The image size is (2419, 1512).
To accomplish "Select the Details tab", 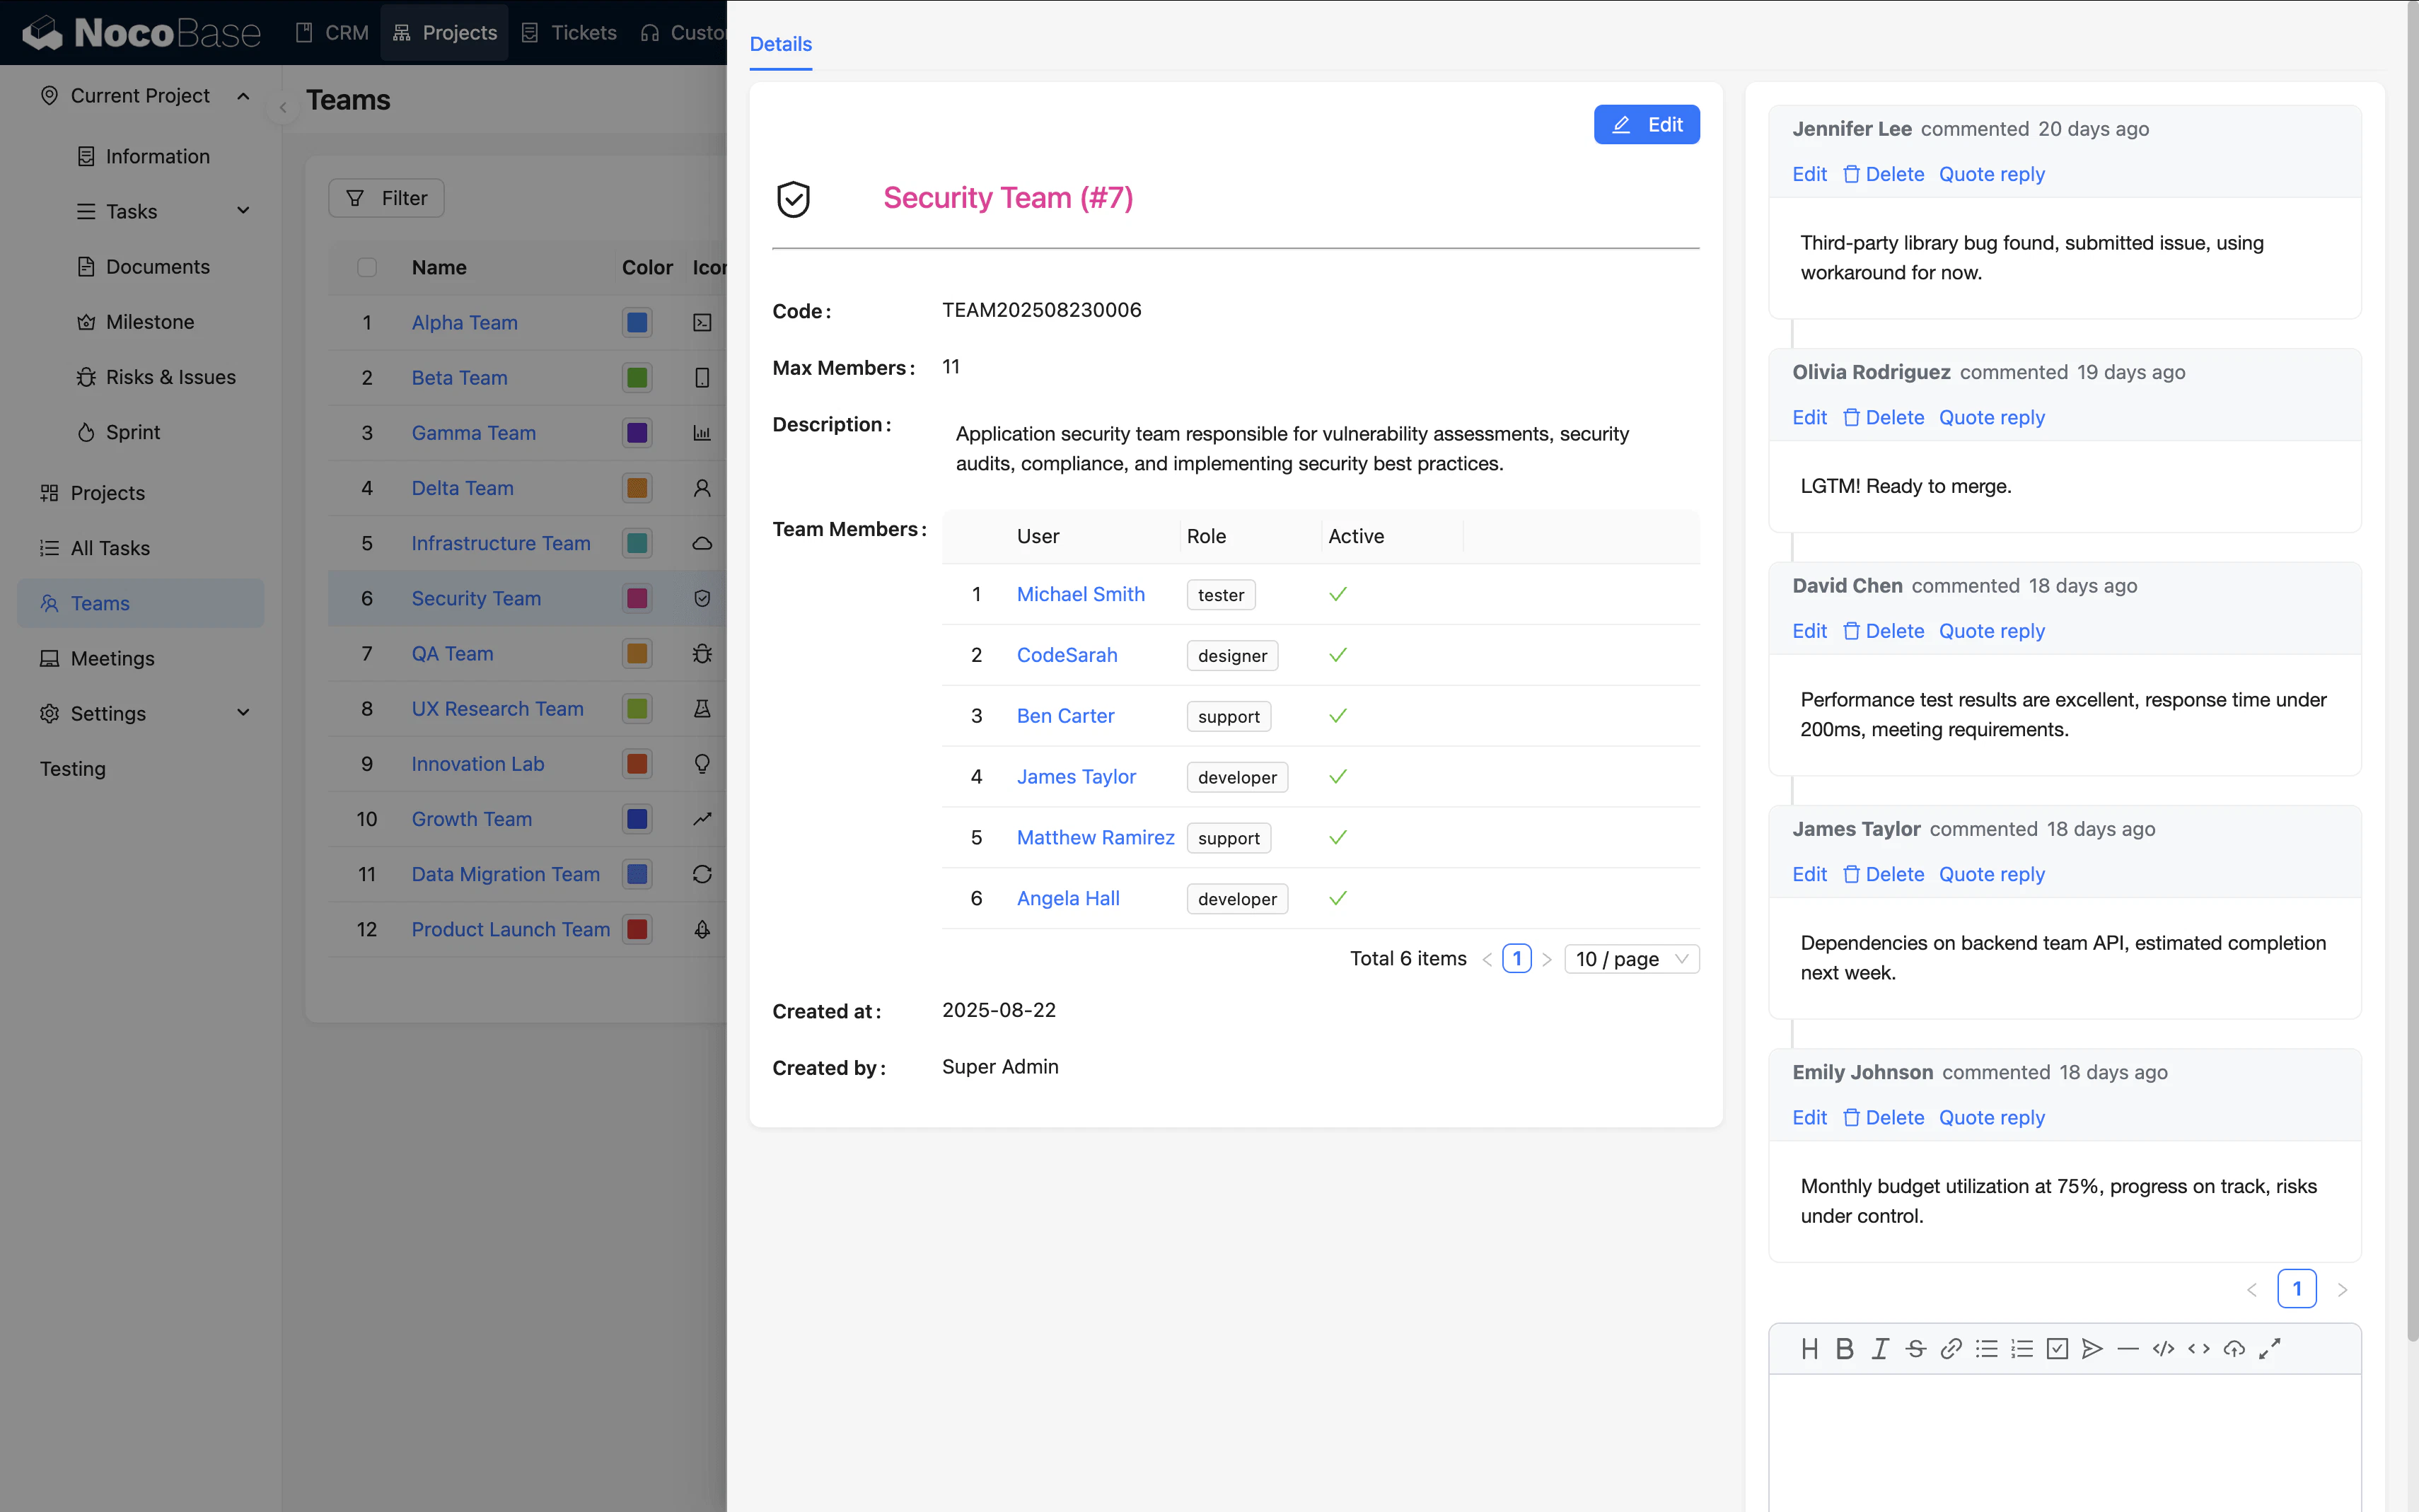I will (x=780, y=44).
